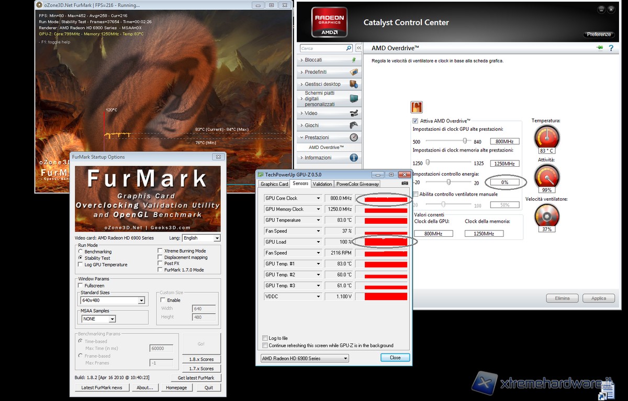Click the Predefiniti presets icon
This screenshot has width=628, height=401.
[x=354, y=72]
